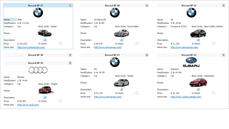Viewport: 229px width, 129px height.
Task: Click modification value 2.0L H4 5M
Action: (176, 72)
